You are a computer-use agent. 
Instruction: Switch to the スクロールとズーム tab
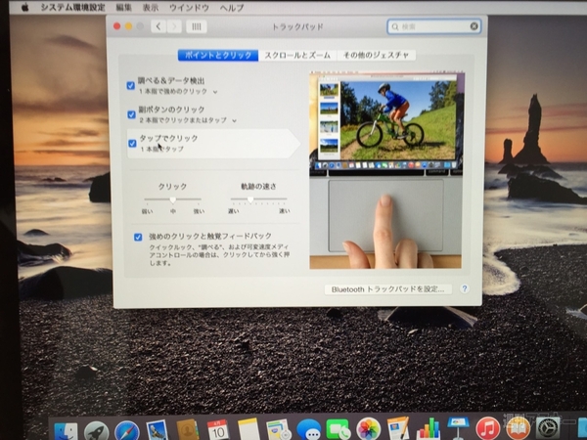click(x=297, y=56)
